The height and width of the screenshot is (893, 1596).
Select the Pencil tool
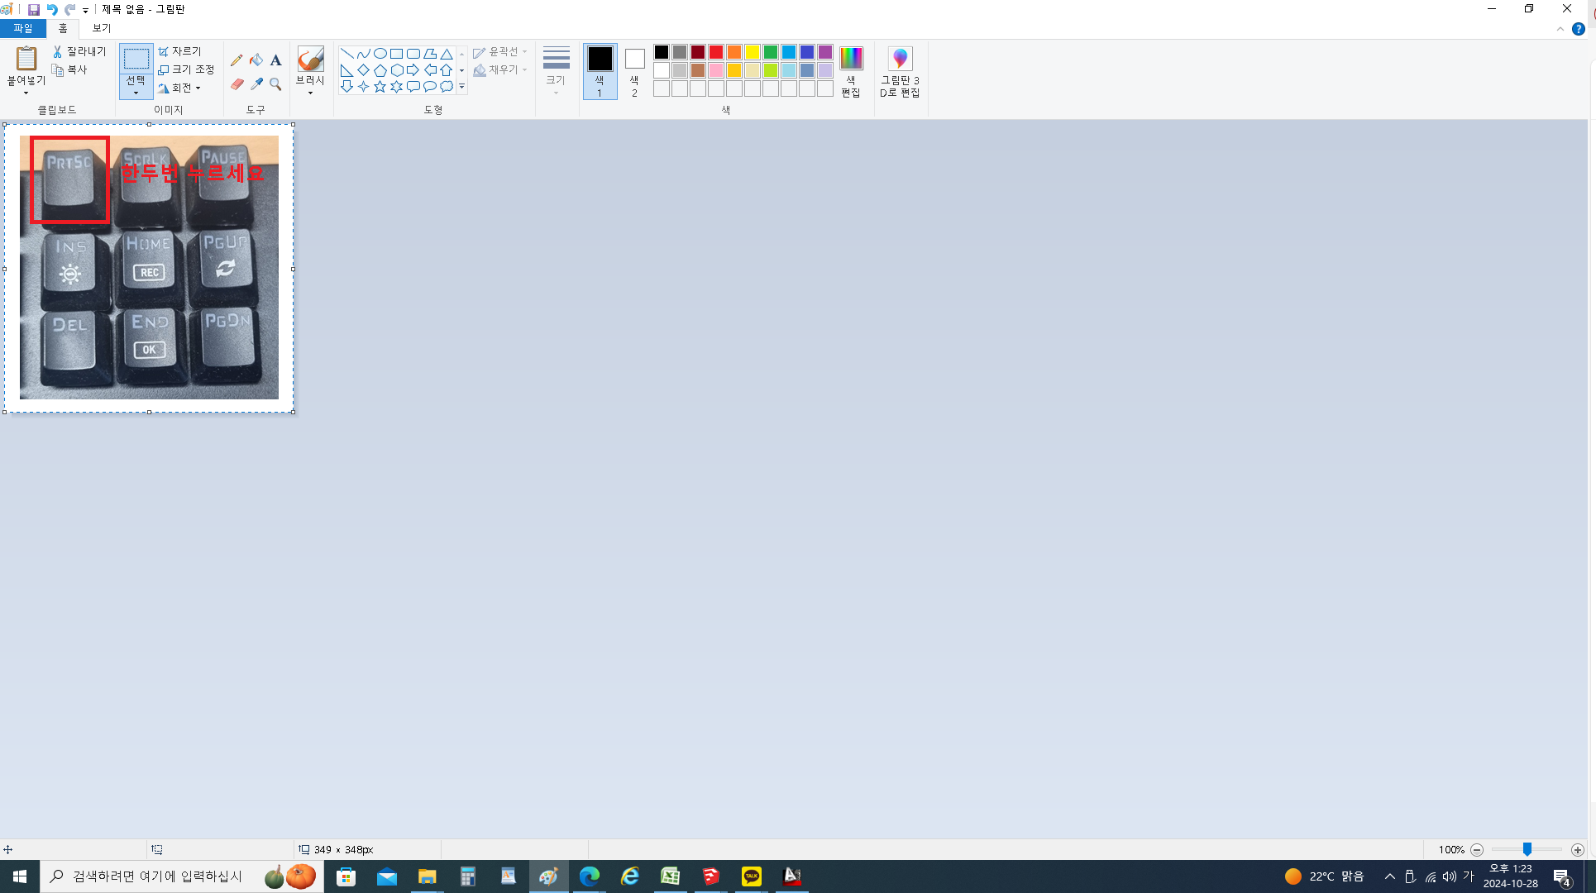click(237, 60)
